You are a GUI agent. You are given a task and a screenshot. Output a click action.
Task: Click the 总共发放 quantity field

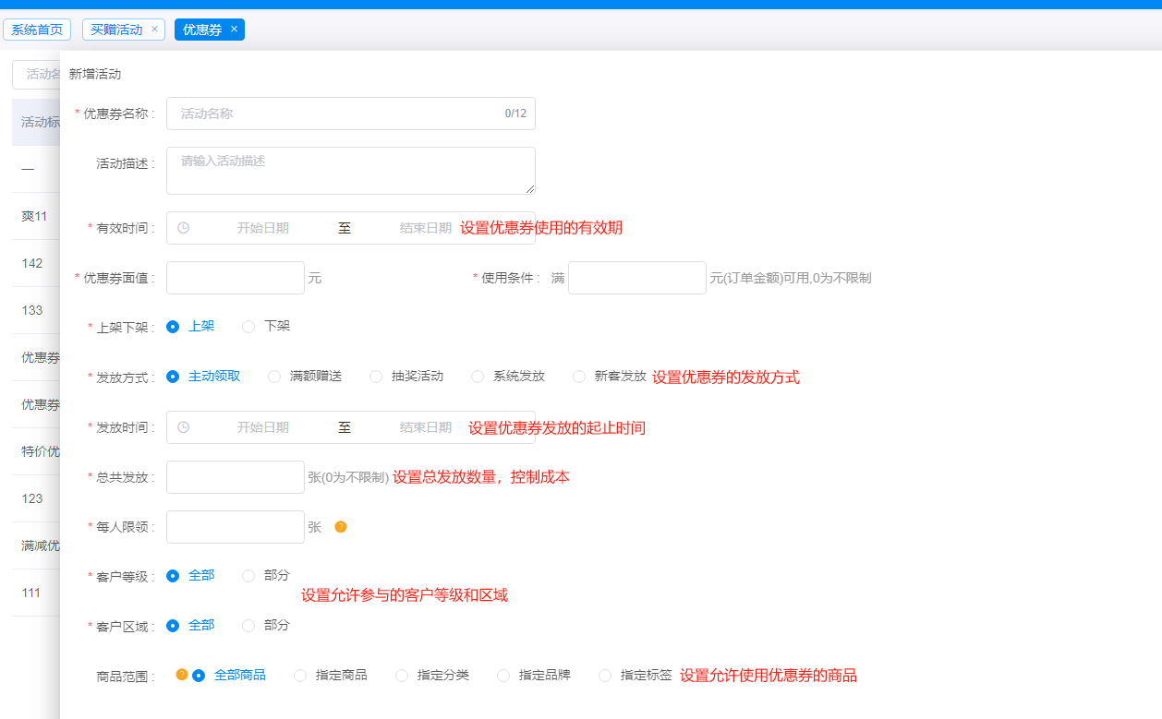[x=235, y=477]
